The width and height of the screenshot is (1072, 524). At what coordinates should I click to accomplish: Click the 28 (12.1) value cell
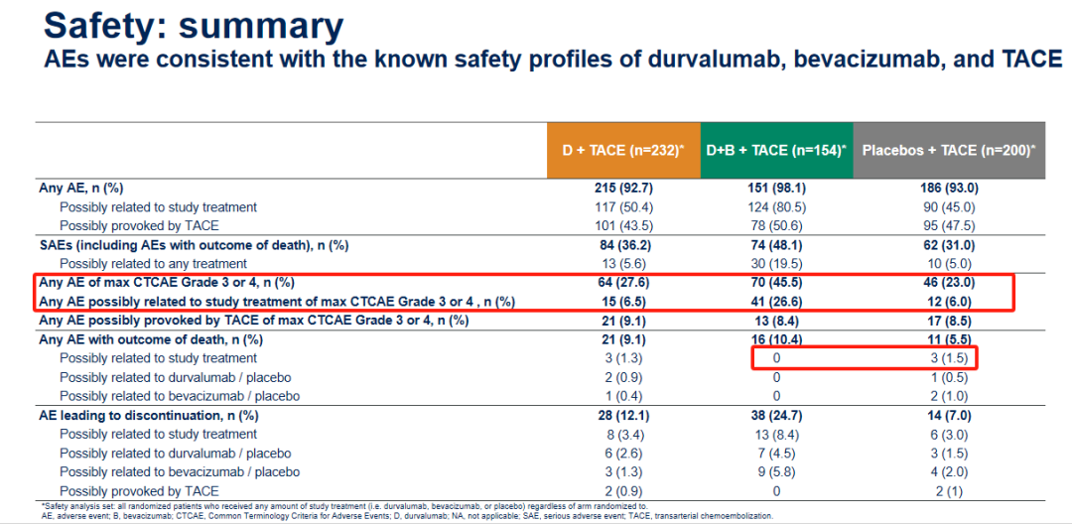tap(623, 415)
